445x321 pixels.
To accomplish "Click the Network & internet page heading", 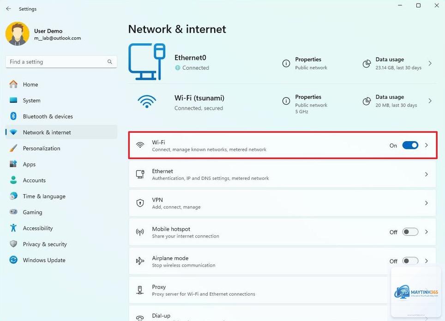I will [177, 29].
